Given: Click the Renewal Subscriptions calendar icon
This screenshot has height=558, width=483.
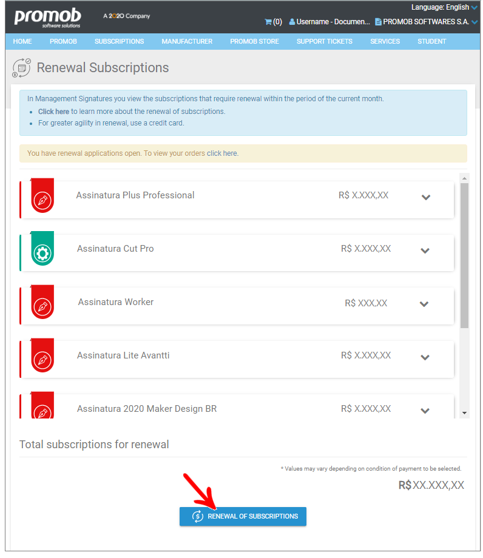Looking at the screenshot, I should pyautogui.click(x=21, y=67).
